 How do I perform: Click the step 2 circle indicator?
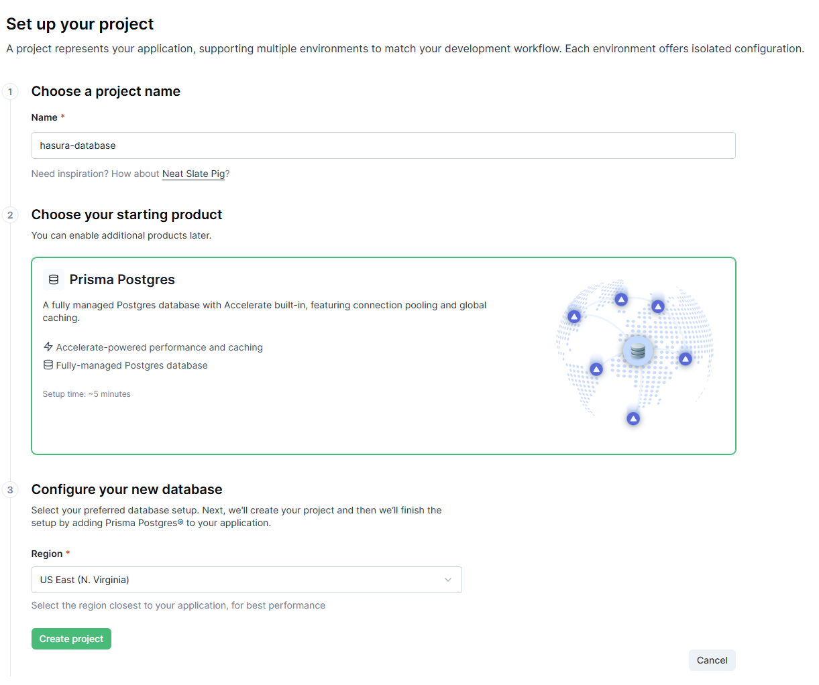click(10, 215)
